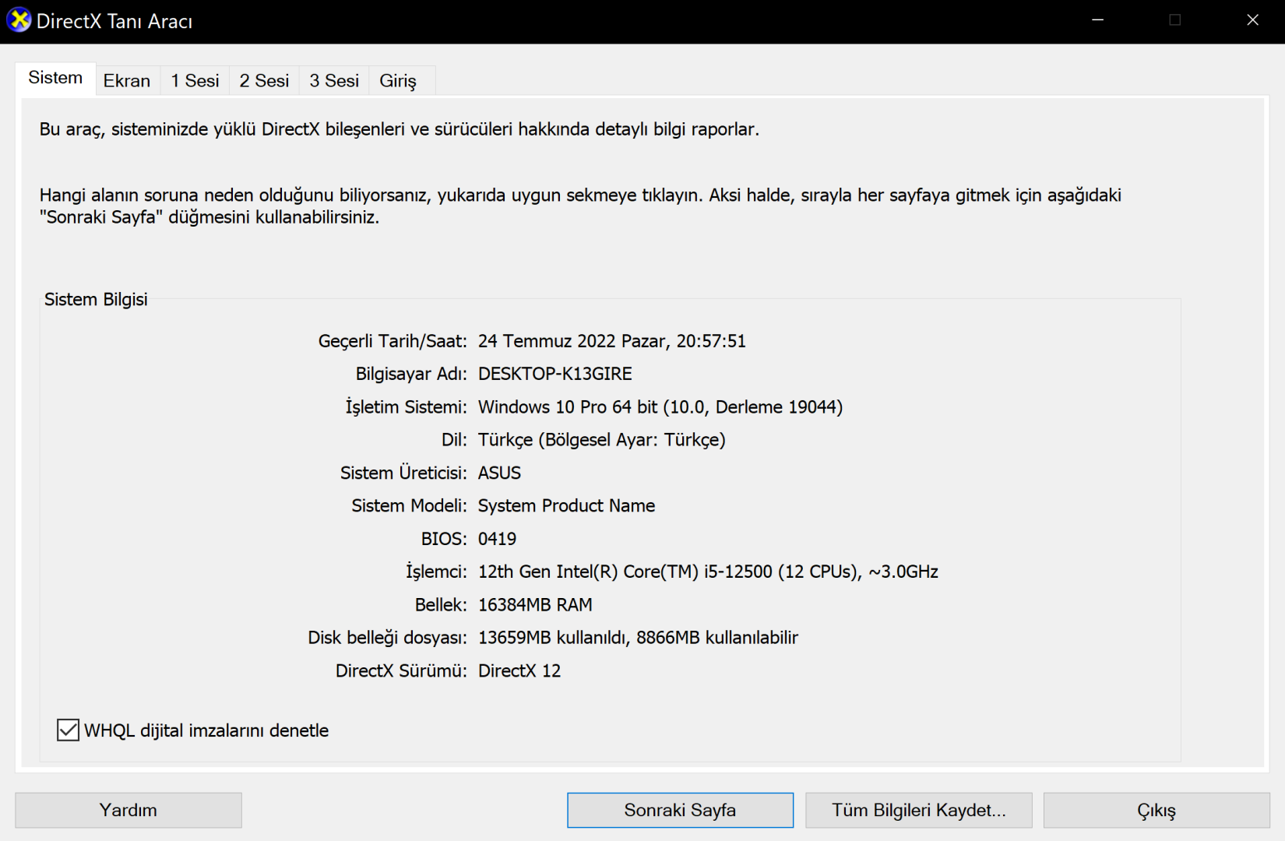
Task: Click the BIOS label
Action: 444,539
